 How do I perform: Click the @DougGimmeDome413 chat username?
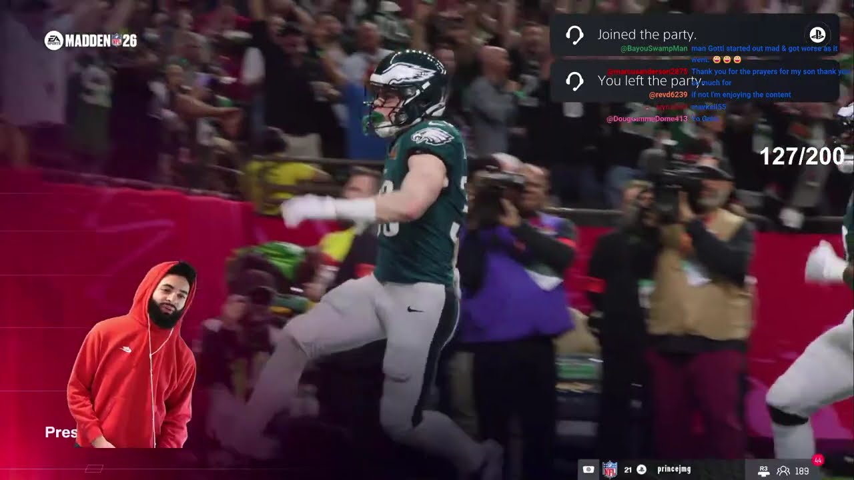647,119
